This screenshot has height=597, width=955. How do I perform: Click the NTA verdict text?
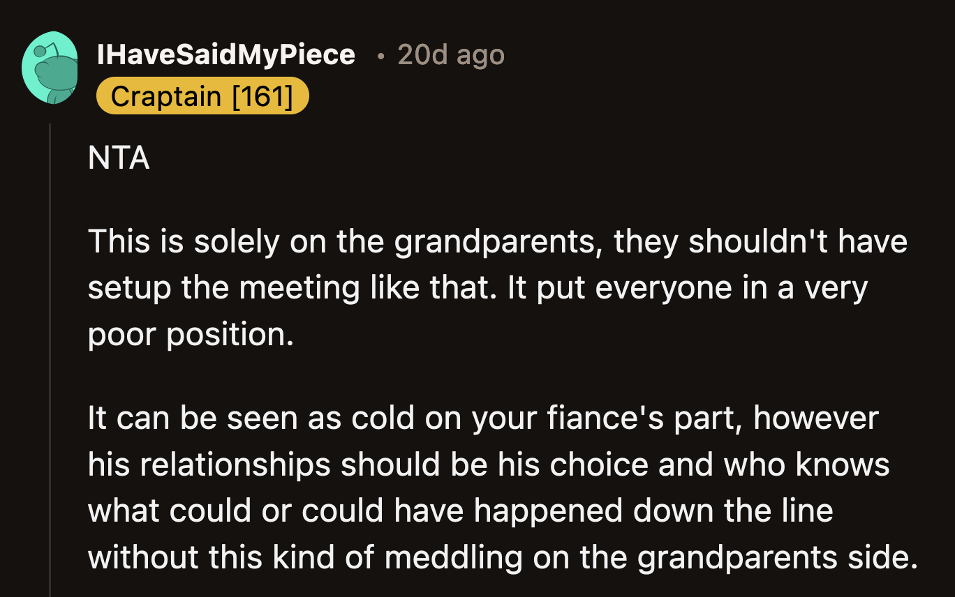click(x=119, y=158)
